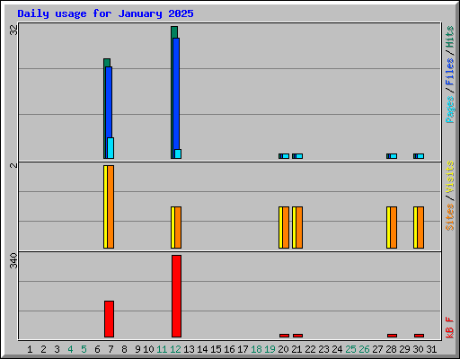Click the "Pages" legend label
Viewport: 460px width, 359px height.
(450, 109)
